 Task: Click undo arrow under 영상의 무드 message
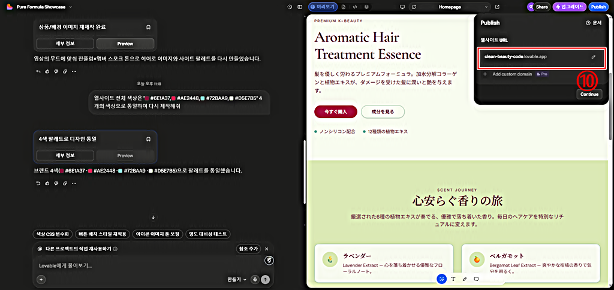(x=38, y=71)
